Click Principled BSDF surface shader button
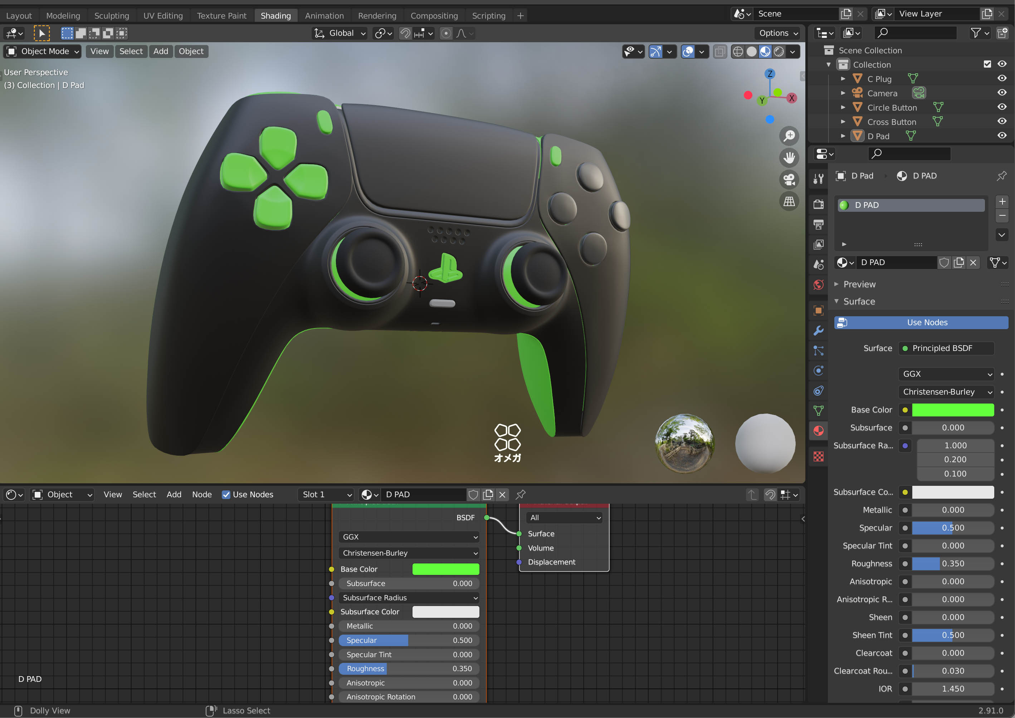The height and width of the screenshot is (718, 1015). 946,348
